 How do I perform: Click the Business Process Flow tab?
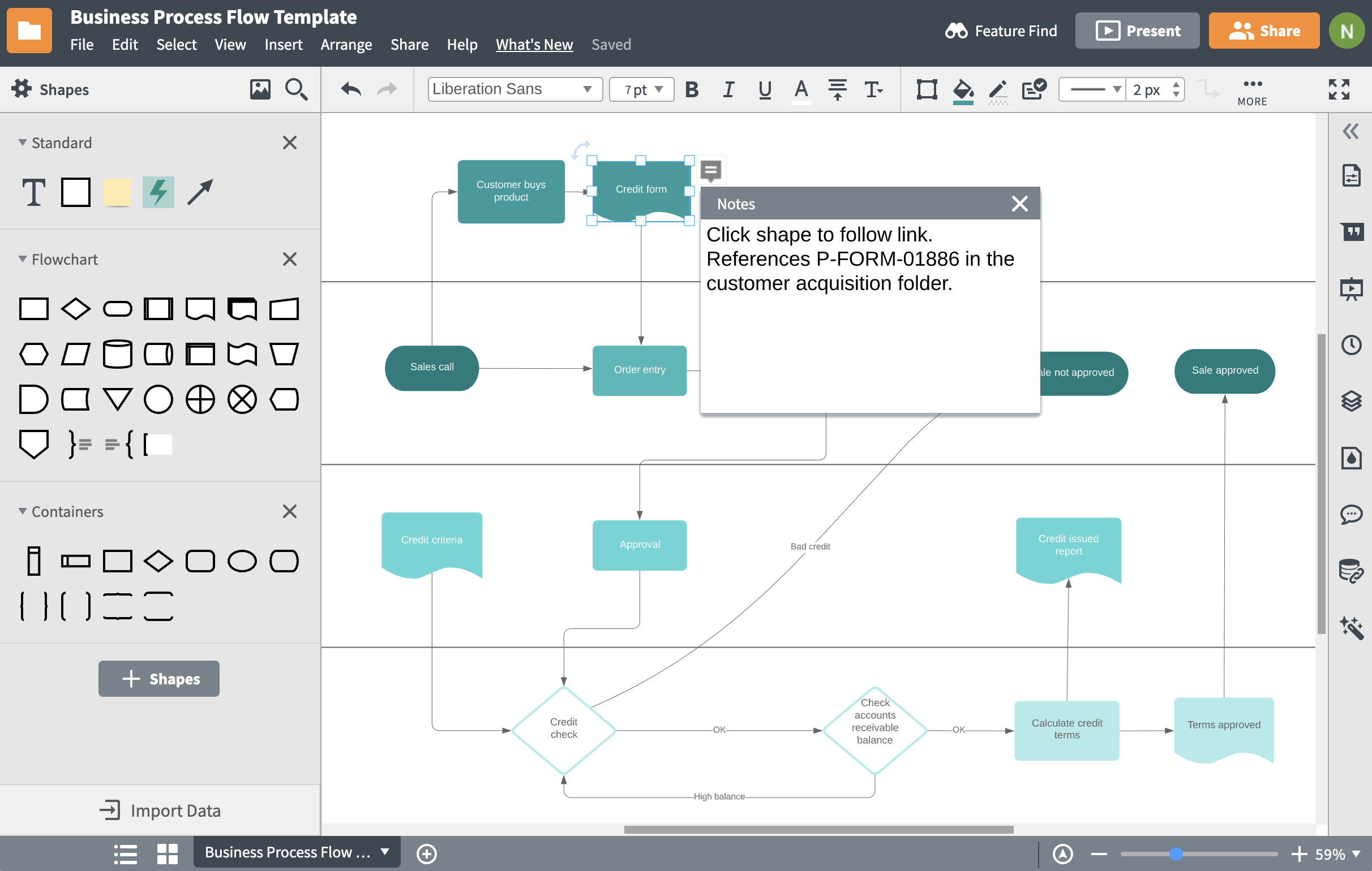click(x=289, y=851)
